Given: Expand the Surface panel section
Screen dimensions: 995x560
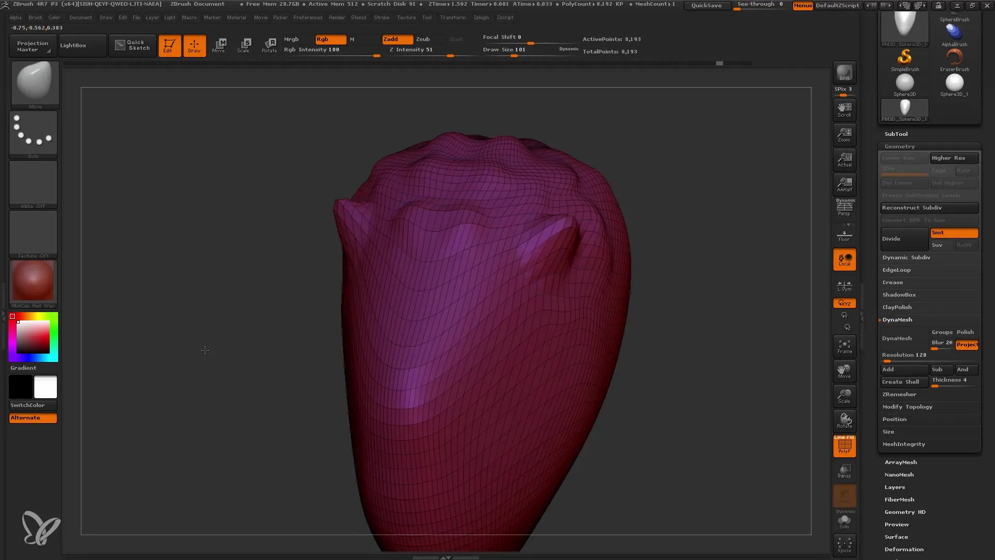Looking at the screenshot, I should [896, 537].
